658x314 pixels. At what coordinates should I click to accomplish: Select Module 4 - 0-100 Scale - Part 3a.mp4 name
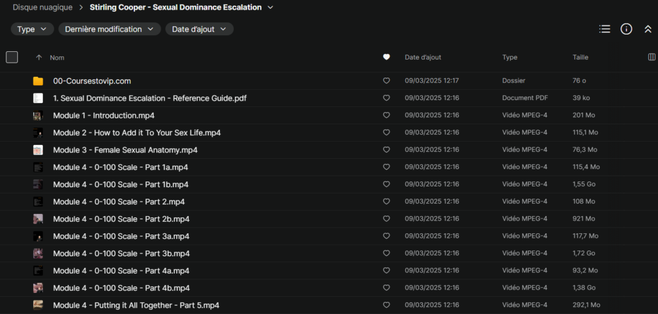pos(121,236)
